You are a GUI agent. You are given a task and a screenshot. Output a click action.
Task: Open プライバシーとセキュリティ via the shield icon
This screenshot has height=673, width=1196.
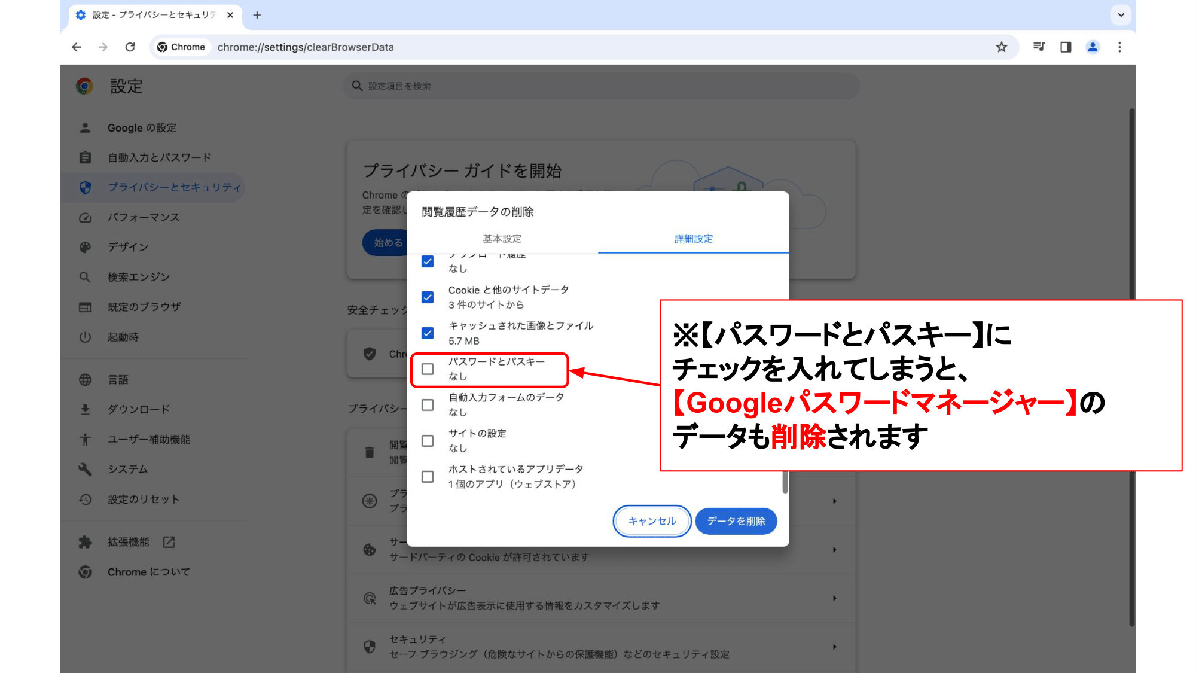click(x=85, y=187)
